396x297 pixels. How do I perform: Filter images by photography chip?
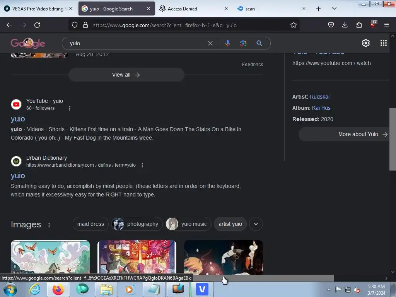click(x=137, y=224)
